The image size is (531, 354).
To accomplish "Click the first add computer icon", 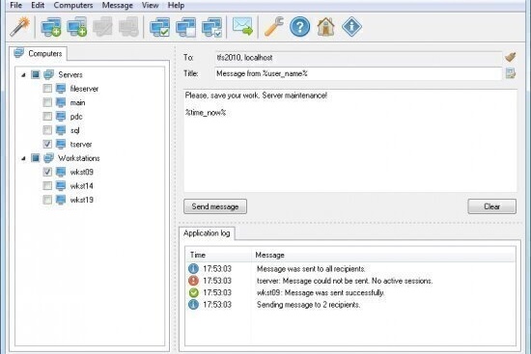I will point(51,27).
